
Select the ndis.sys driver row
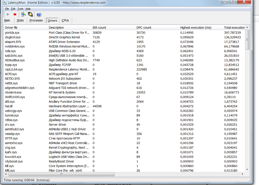coord(124,51)
